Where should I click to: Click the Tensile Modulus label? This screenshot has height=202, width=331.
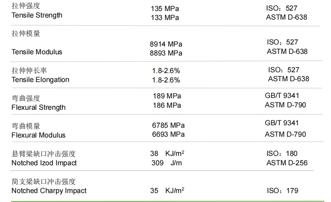coord(37,52)
